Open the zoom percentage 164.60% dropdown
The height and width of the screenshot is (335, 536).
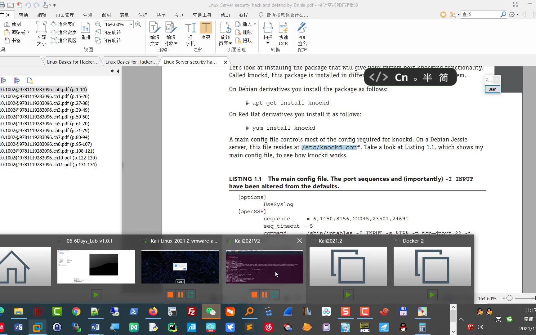pyautogui.click(x=131, y=24)
